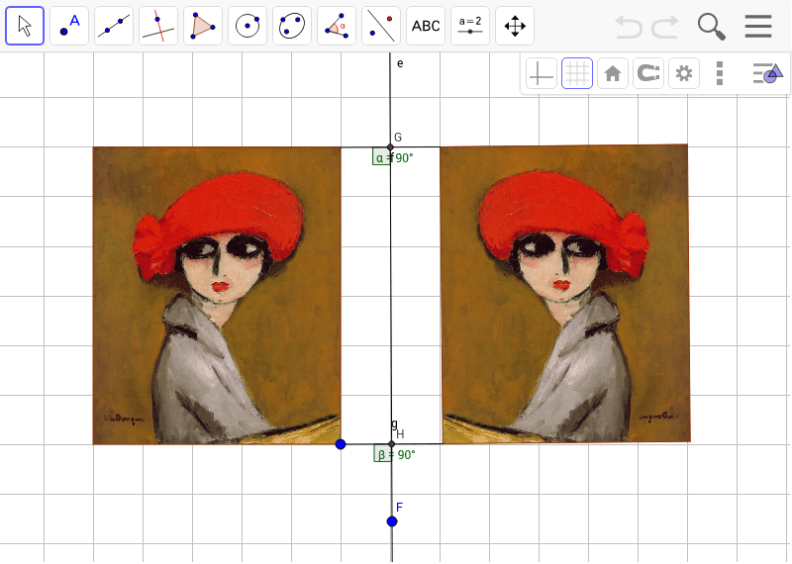This screenshot has height=564, width=792.
Task: Click point G on the vertical line
Action: tap(390, 146)
